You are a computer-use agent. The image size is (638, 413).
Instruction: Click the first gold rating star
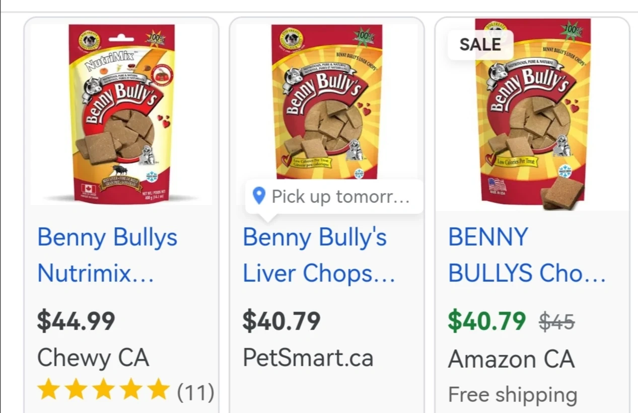[48, 390]
